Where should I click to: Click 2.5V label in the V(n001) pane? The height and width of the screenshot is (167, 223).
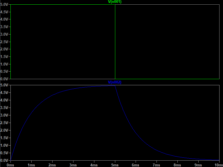(x=5, y=42)
